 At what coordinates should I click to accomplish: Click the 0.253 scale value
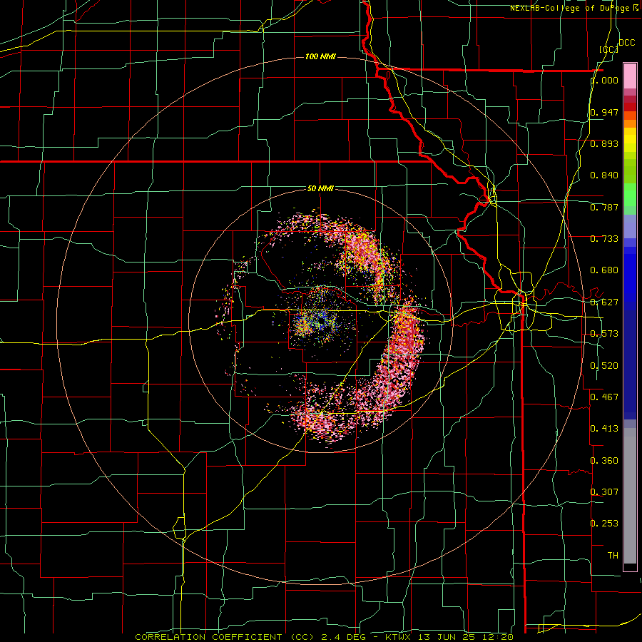604,524
